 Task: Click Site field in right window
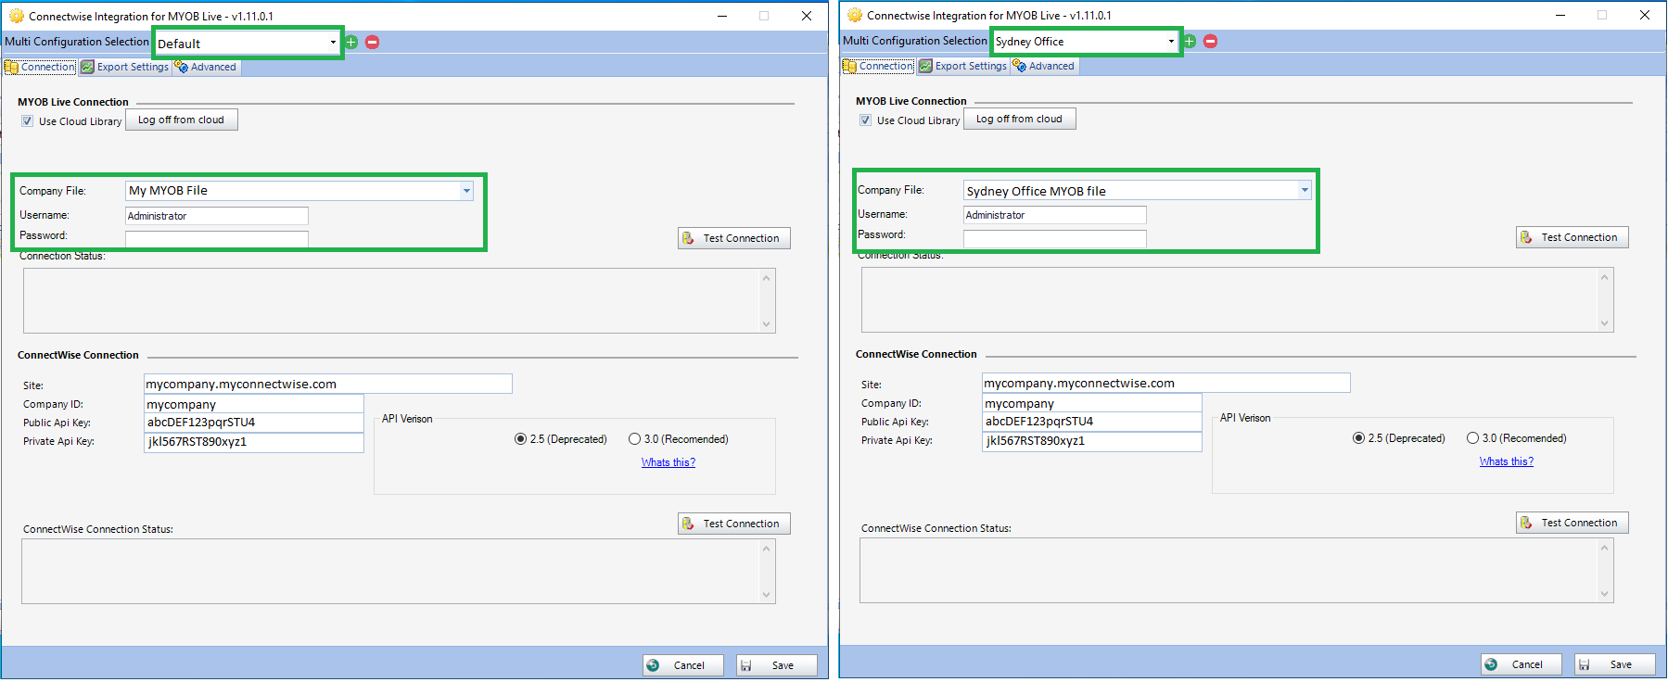(1166, 383)
